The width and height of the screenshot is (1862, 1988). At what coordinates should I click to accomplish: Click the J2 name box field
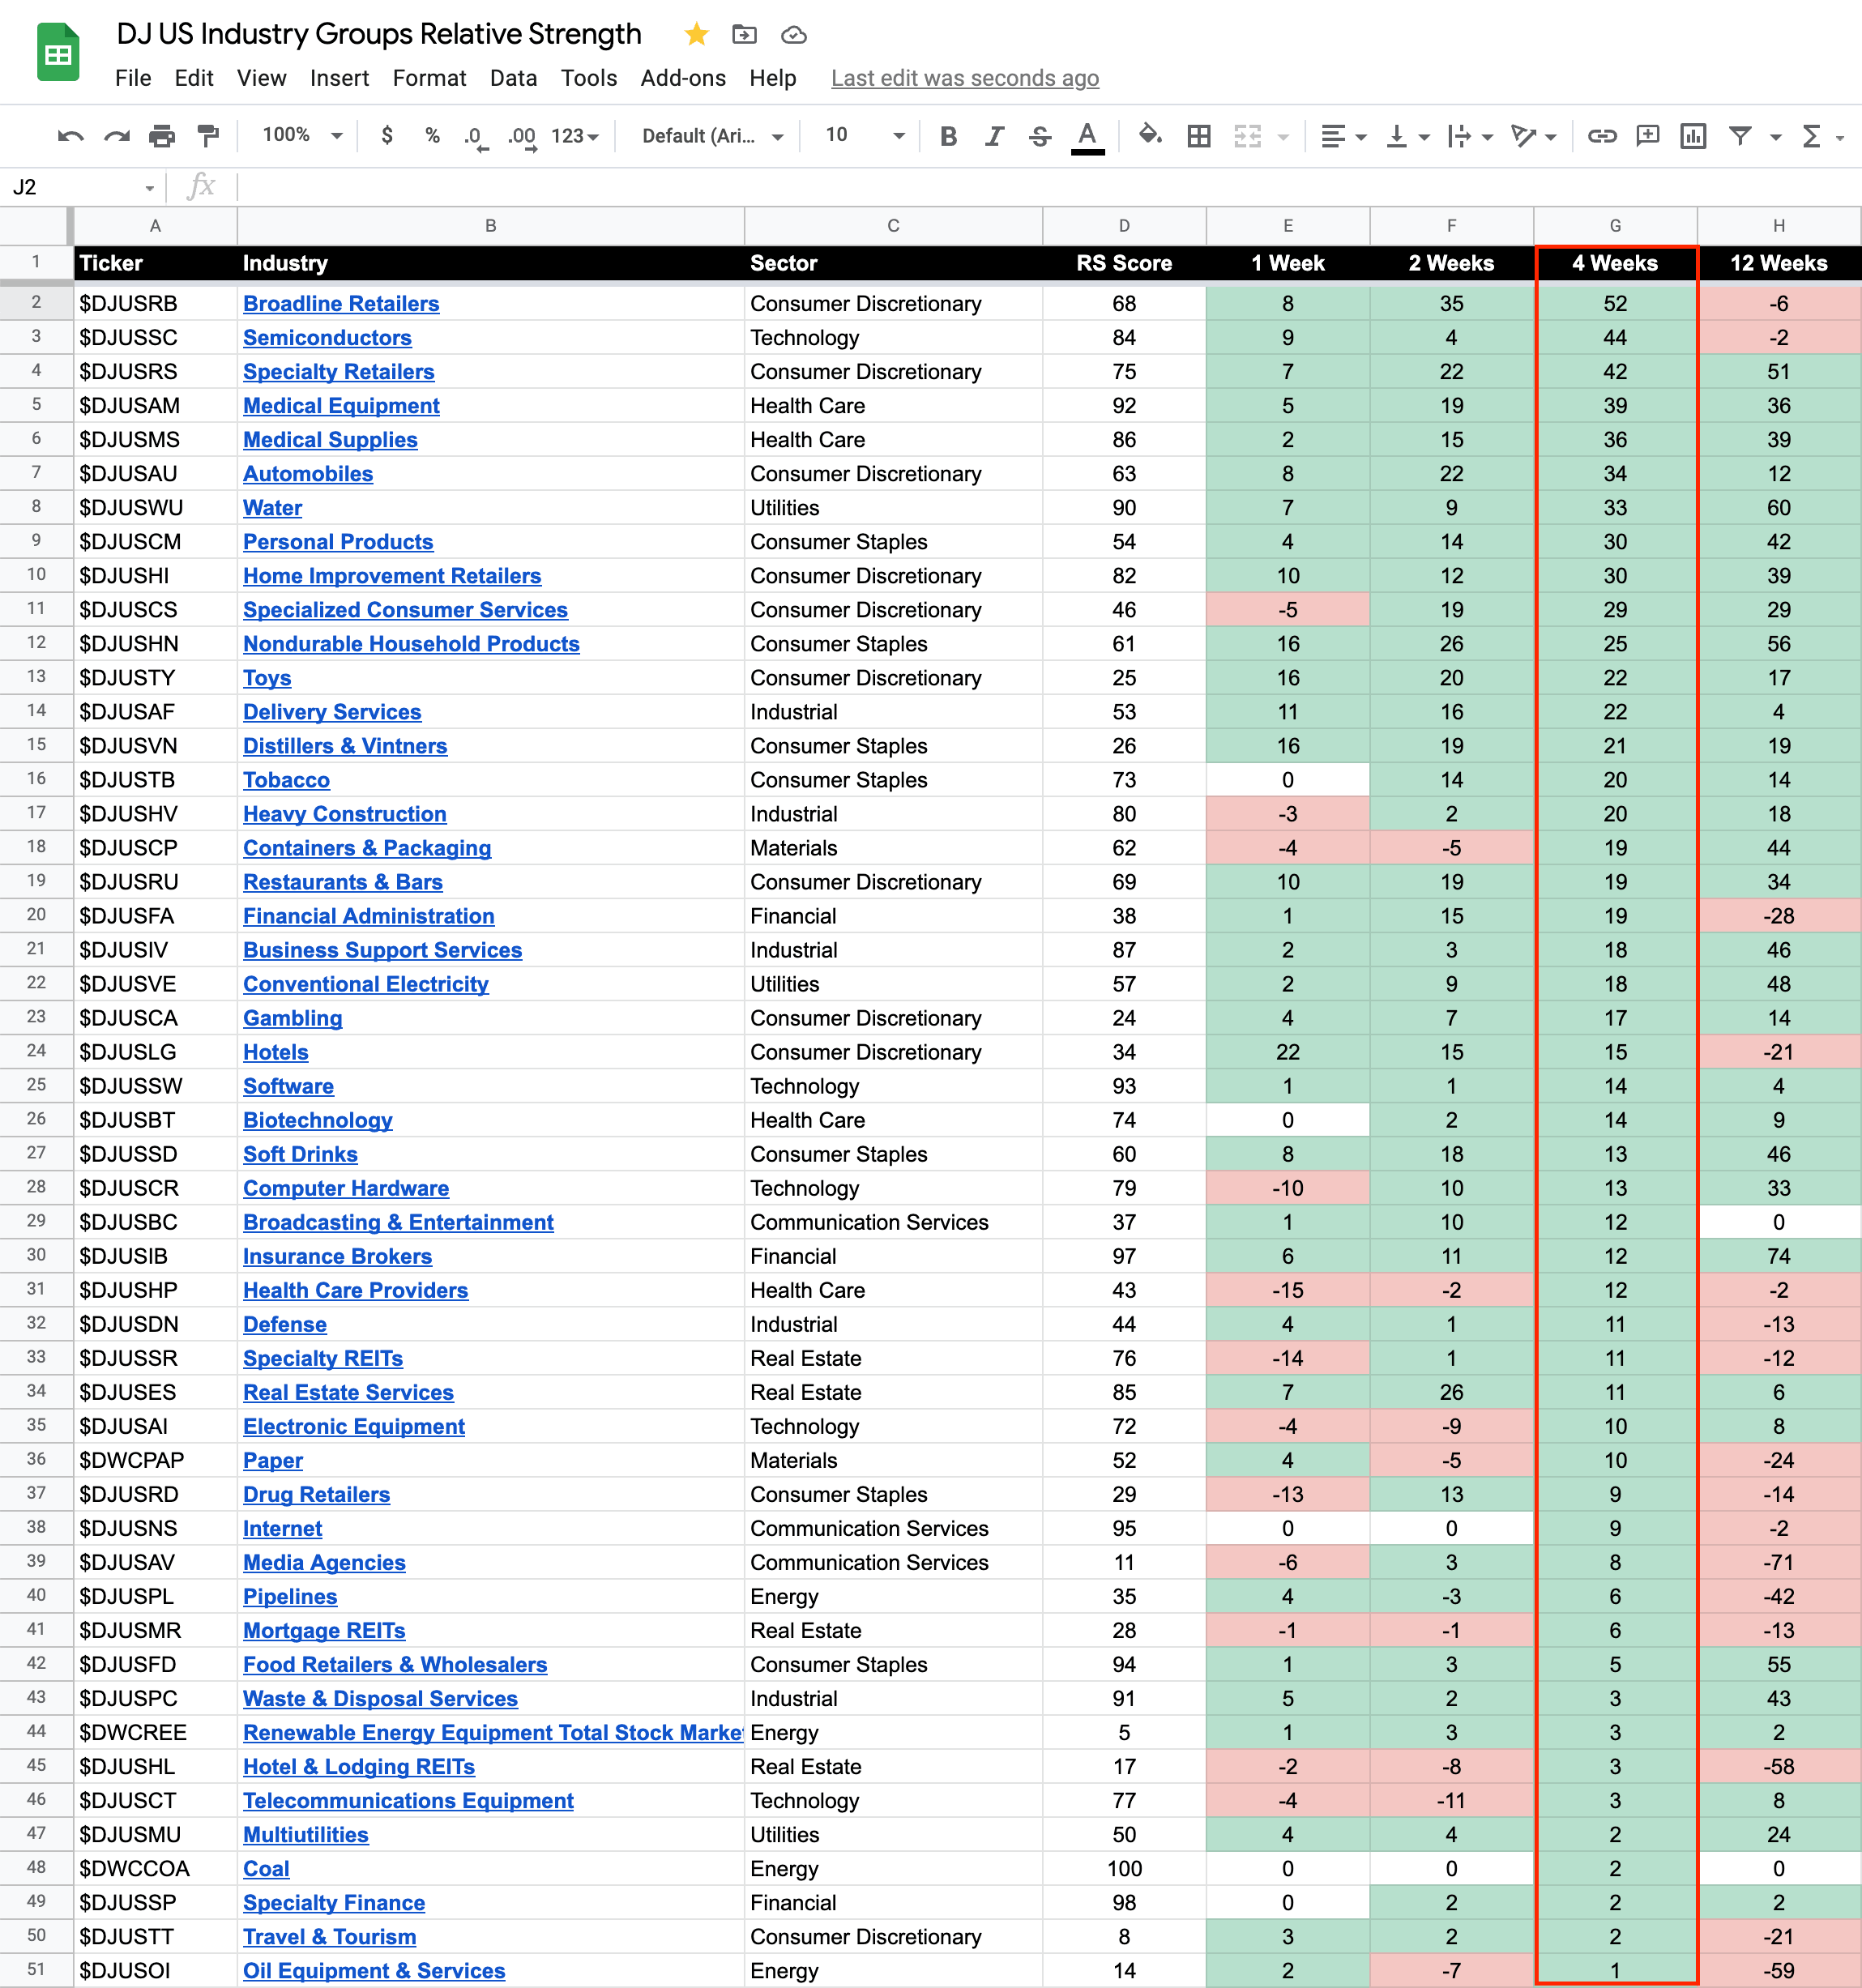pos(70,187)
